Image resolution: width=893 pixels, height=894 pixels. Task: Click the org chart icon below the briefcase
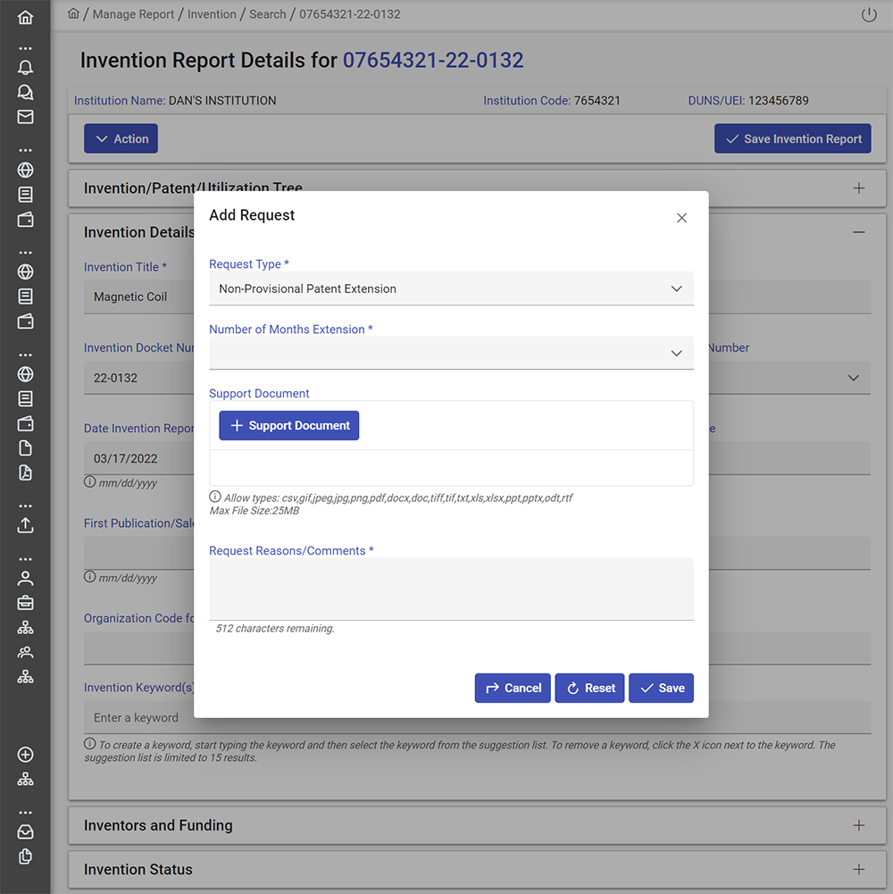[x=25, y=627]
